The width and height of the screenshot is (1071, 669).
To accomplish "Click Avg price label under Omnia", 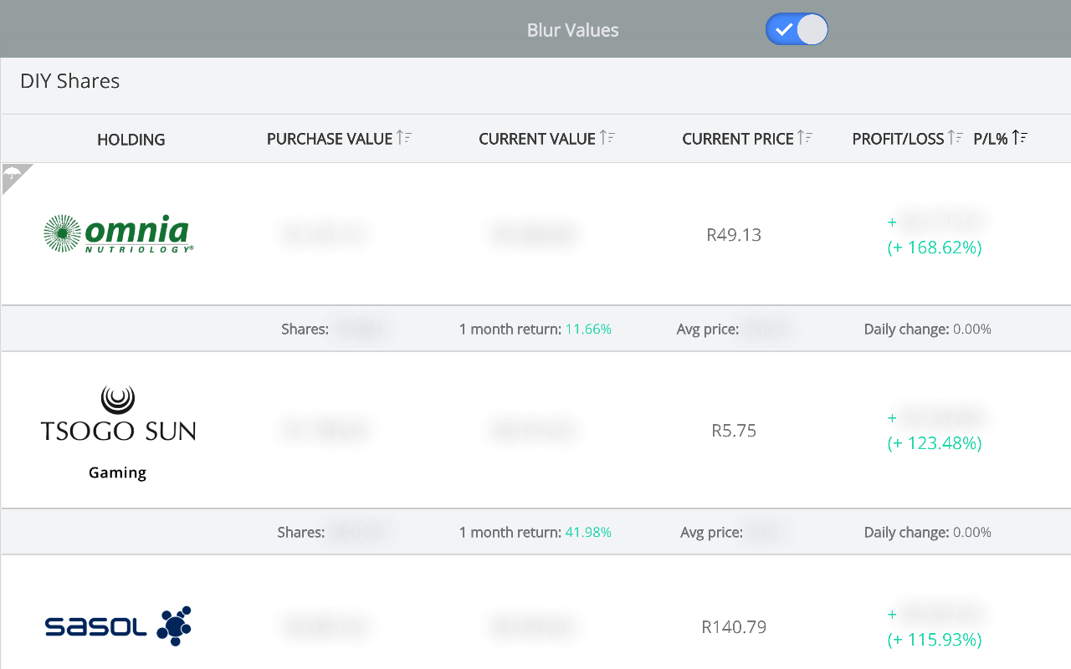I will point(708,329).
